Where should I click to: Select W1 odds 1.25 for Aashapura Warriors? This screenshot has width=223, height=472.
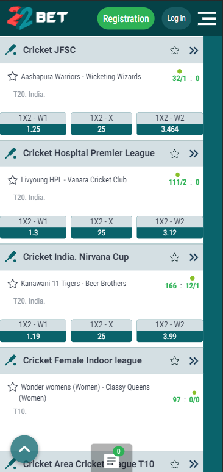click(x=33, y=124)
